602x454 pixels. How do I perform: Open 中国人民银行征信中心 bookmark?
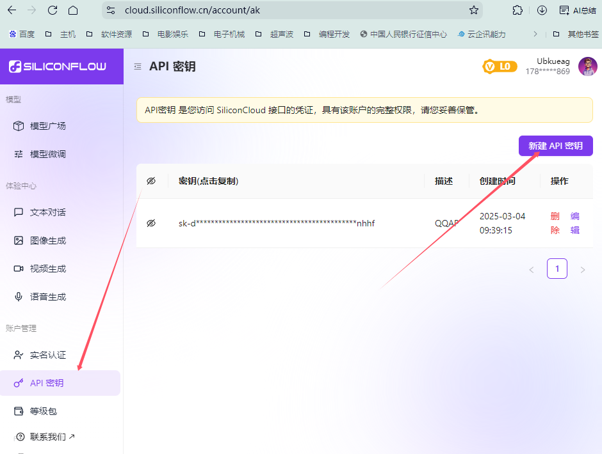click(x=403, y=34)
